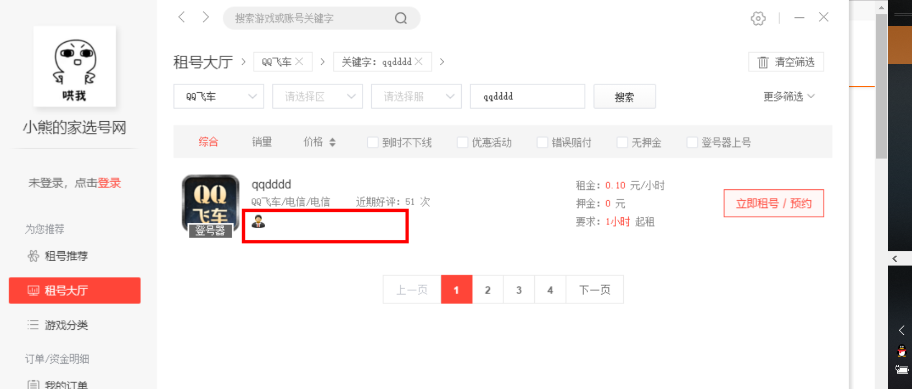912x389 pixels.
Task: Open settings via gear icon
Action: [x=758, y=19]
